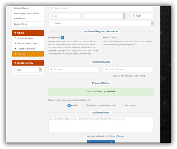Open the EUR currency dropdown

pyautogui.click(x=28, y=70)
